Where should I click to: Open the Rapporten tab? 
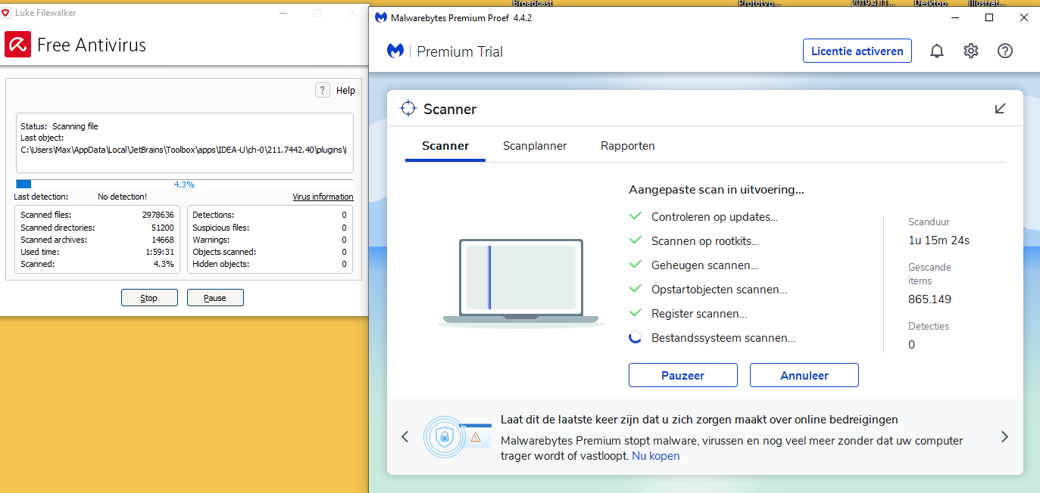click(x=627, y=146)
